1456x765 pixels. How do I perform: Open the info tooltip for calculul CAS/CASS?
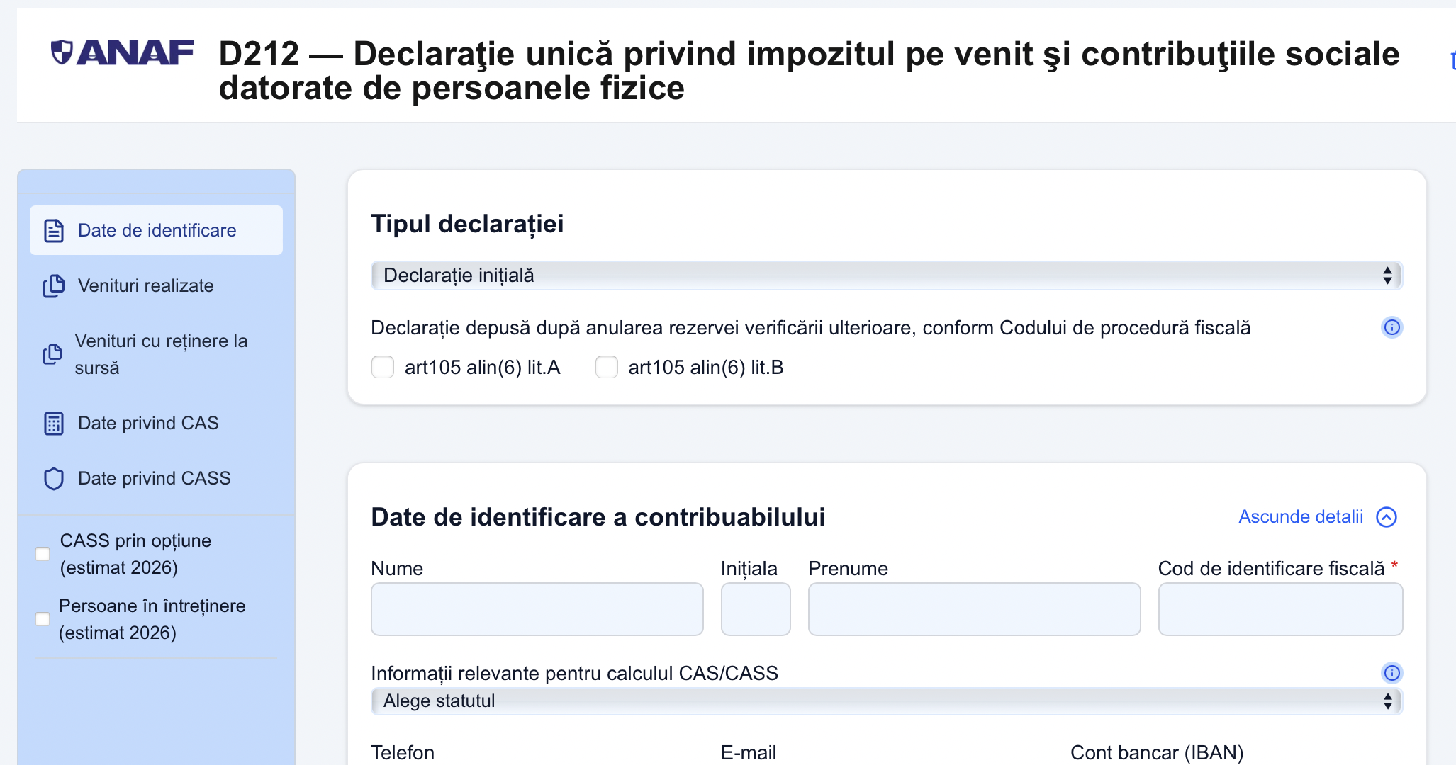[x=1391, y=672]
